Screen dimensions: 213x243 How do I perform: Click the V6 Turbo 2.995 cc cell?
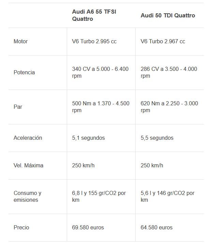tap(94, 41)
